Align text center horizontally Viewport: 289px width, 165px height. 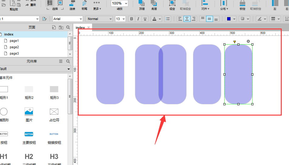click(x=187, y=19)
